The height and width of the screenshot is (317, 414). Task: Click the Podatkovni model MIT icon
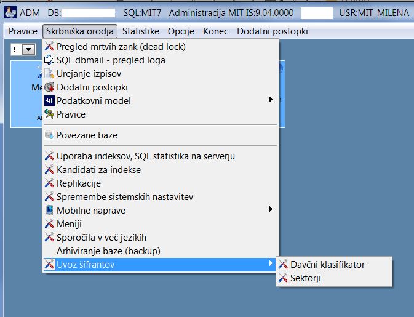(49, 101)
